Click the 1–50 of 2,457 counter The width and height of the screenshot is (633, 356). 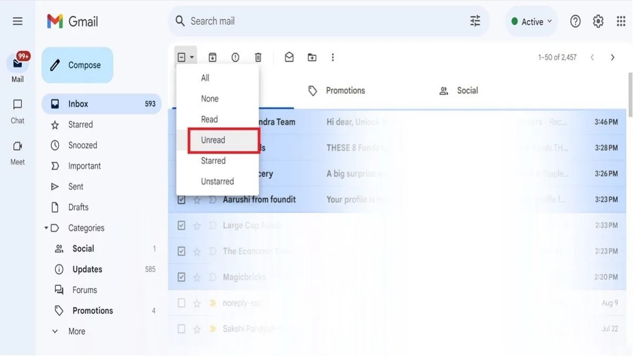pyautogui.click(x=557, y=57)
